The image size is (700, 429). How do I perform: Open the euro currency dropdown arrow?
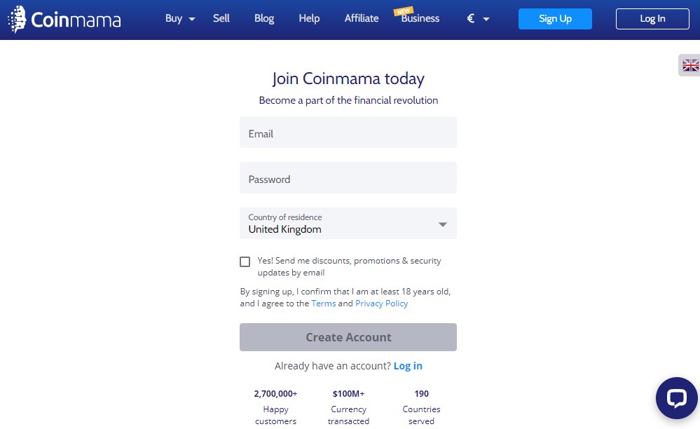pyautogui.click(x=486, y=19)
